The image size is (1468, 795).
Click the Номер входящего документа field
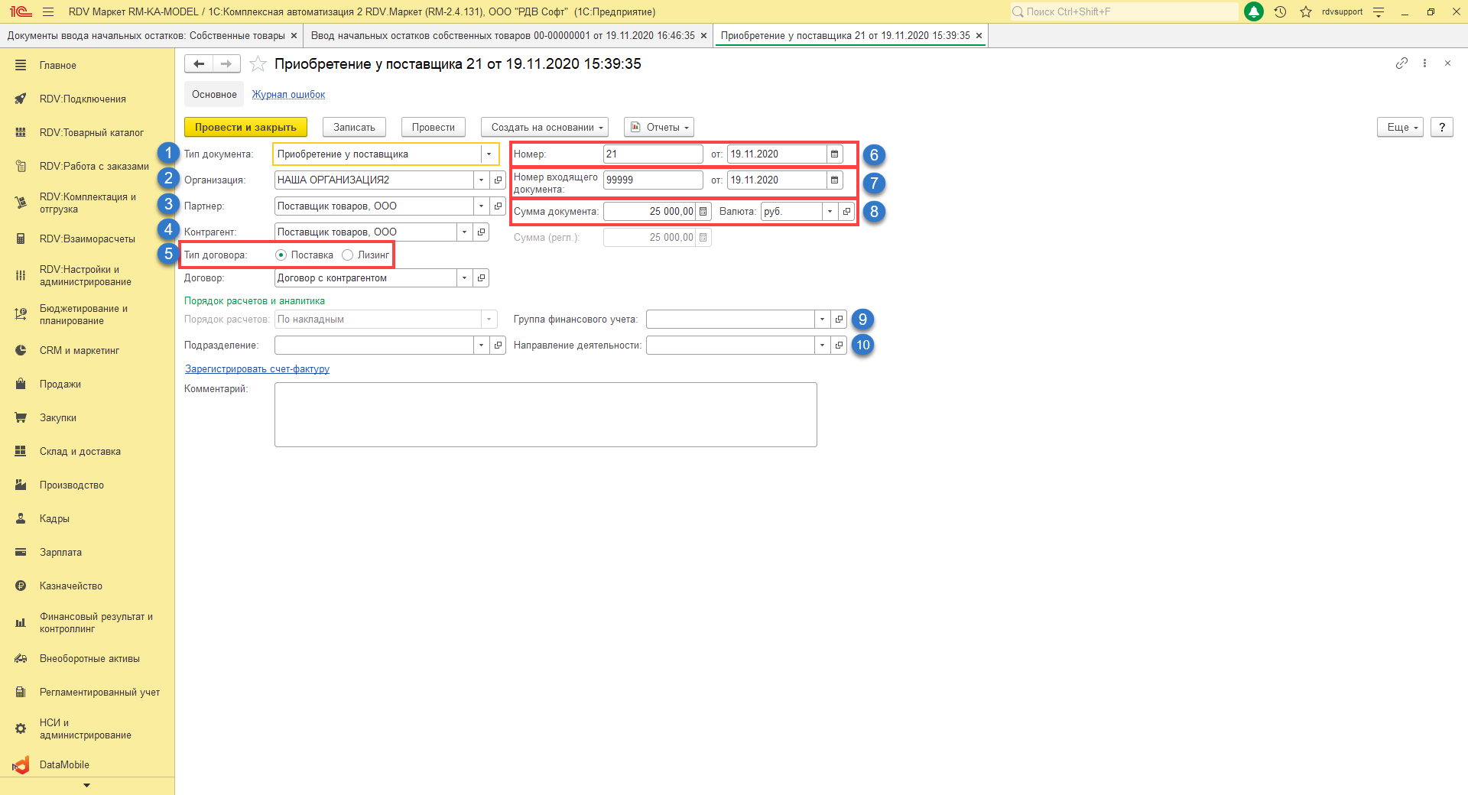(652, 180)
